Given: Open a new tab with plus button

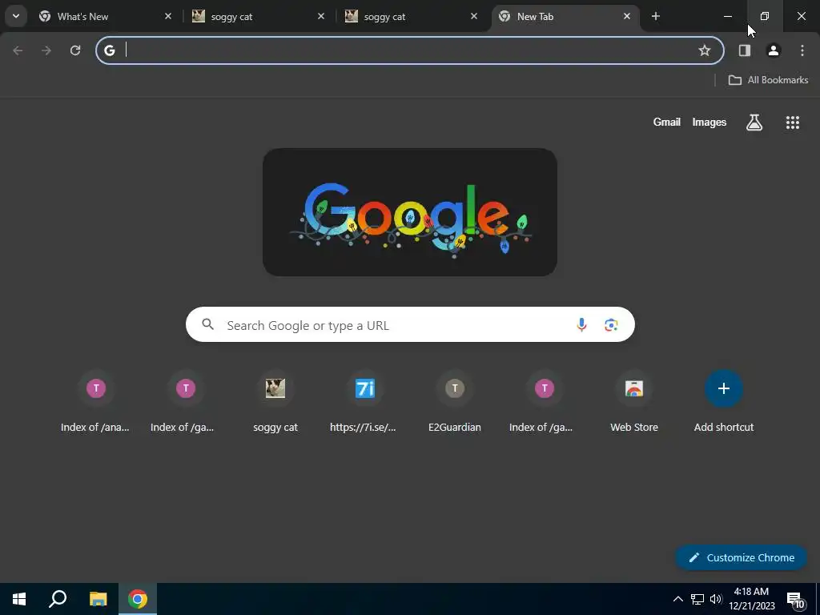Looking at the screenshot, I should (656, 16).
